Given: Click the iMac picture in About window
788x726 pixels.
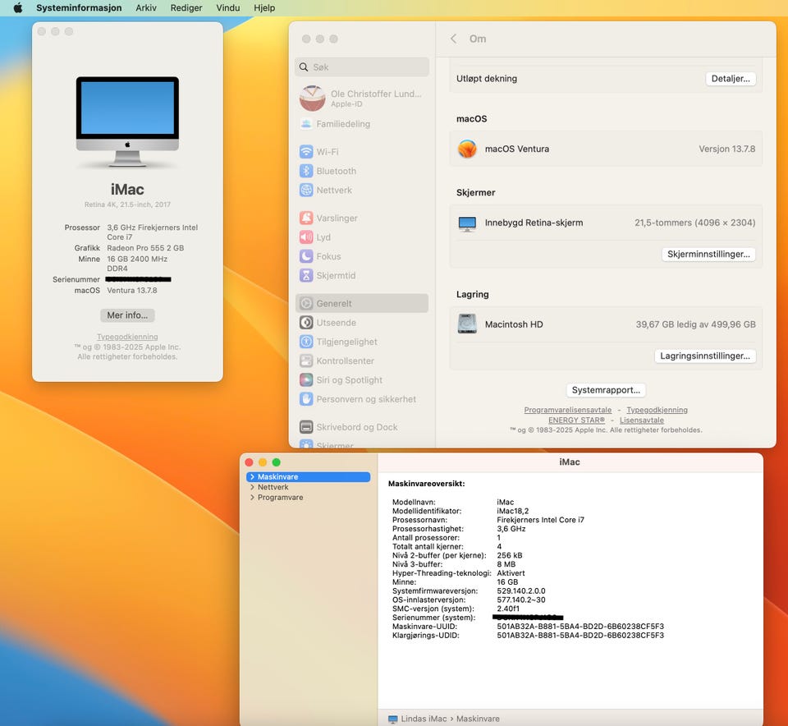Looking at the screenshot, I should point(127,122).
